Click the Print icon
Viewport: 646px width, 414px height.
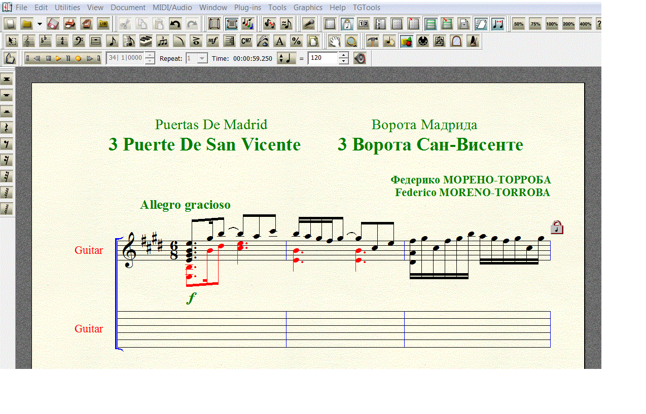[69, 24]
